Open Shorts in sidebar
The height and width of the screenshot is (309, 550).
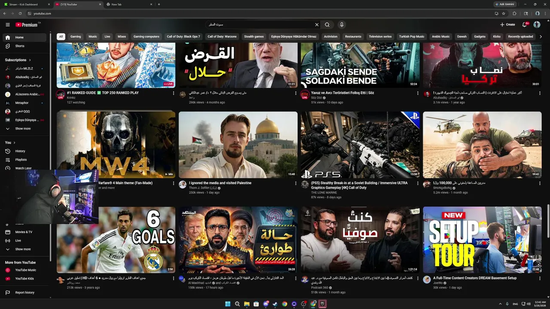pos(25,46)
